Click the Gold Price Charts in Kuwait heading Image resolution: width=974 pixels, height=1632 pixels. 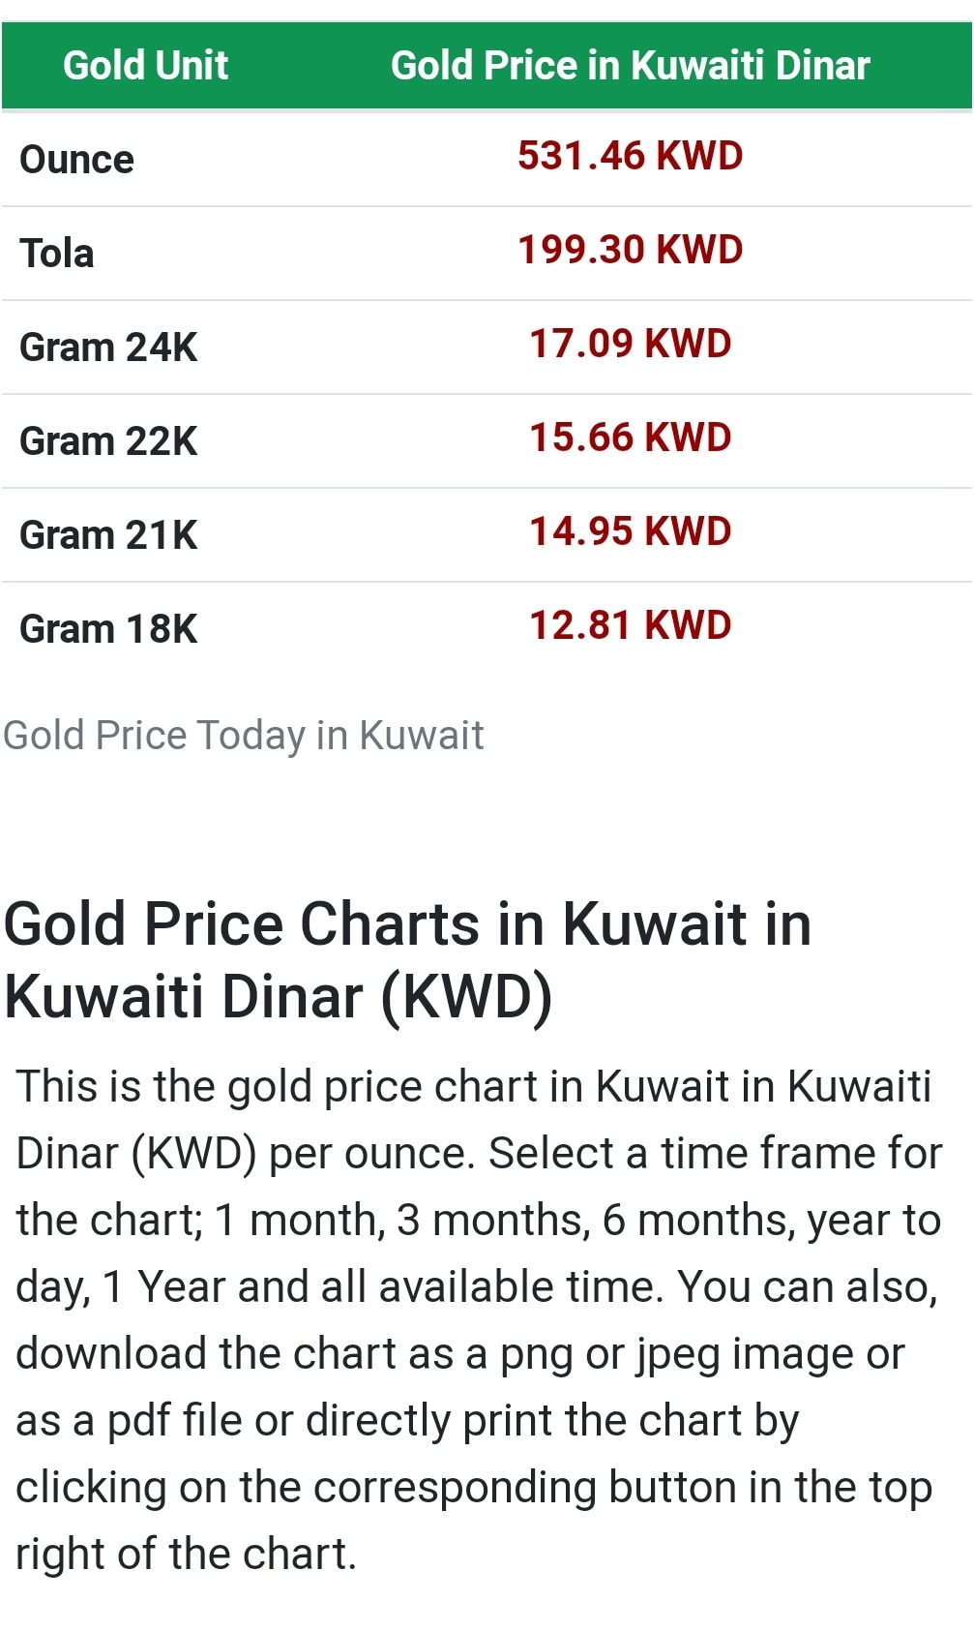click(x=408, y=923)
